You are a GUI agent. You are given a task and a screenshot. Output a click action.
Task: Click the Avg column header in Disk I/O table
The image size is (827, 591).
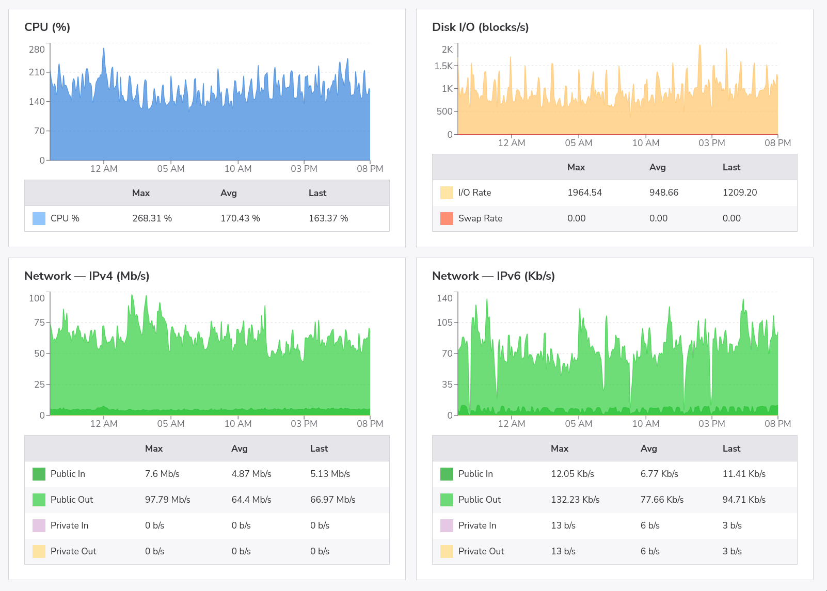[x=657, y=167]
